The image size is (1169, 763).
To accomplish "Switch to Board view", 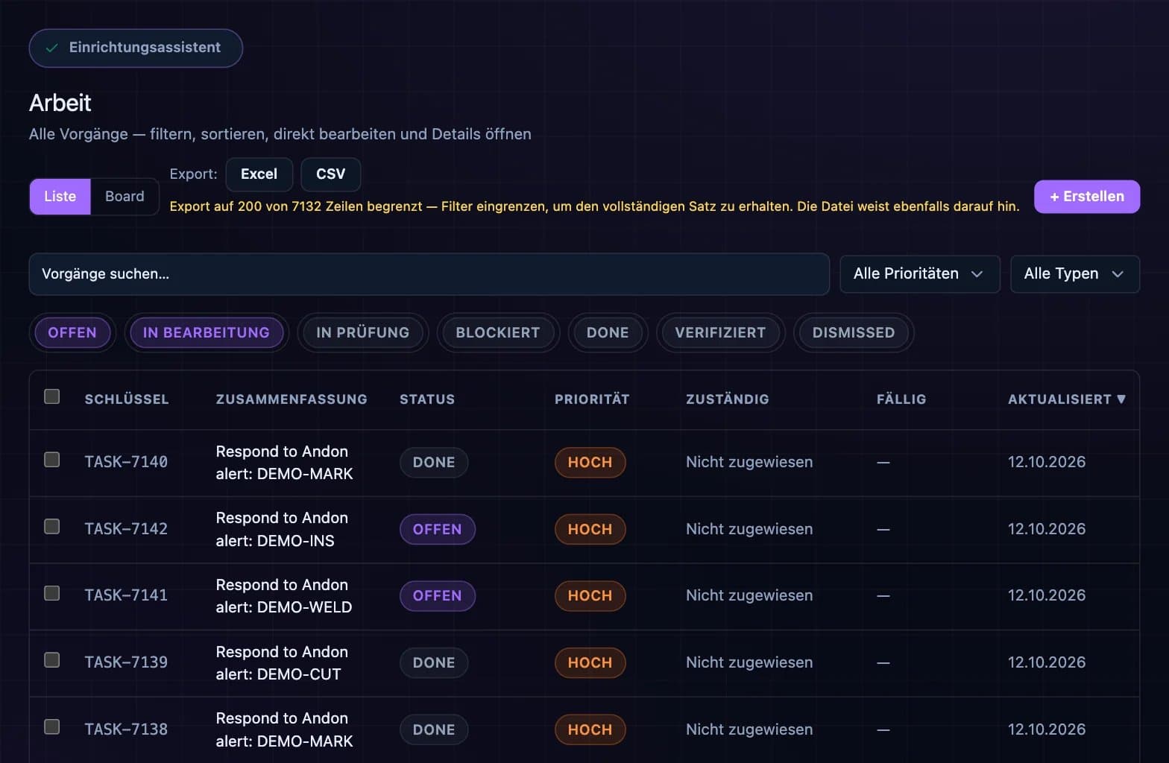I will 125,196.
